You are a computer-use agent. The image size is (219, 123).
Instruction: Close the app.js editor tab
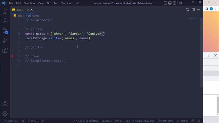(31, 10)
